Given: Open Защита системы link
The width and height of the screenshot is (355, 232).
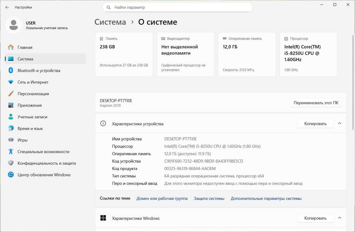Looking at the screenshot, I should click(209, 198).
